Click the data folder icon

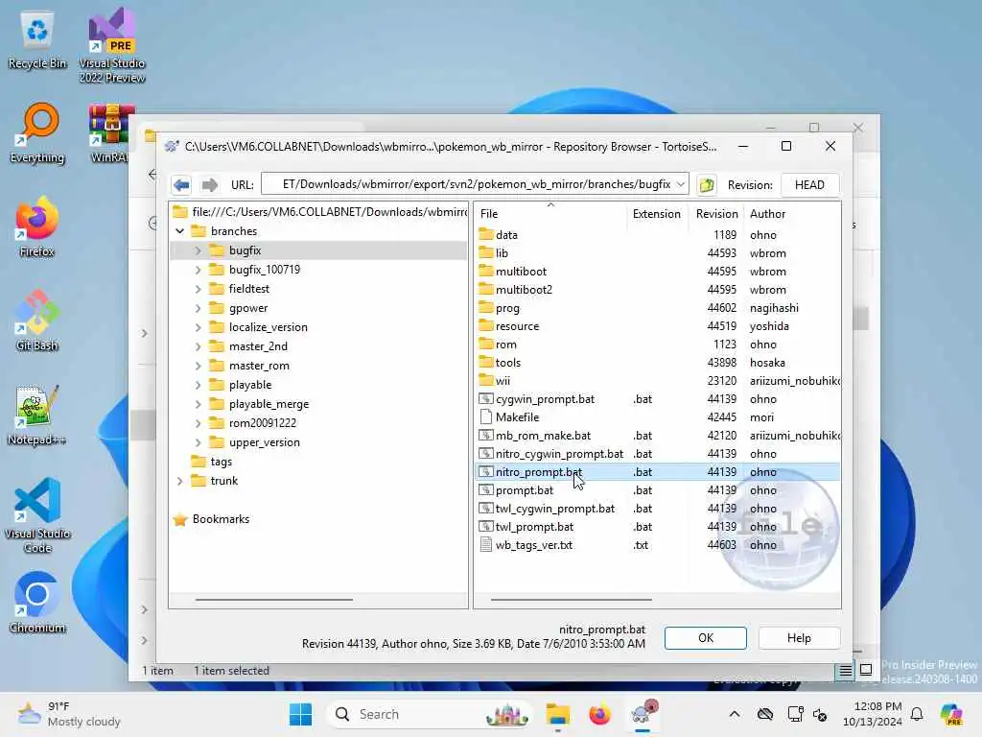click(x=486, y=235)
